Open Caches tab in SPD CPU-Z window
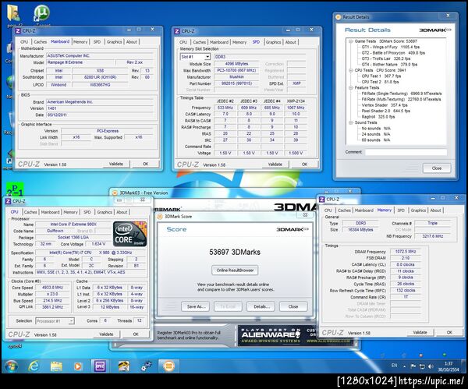This screenshot has width=468, height=389. (199, 42)
